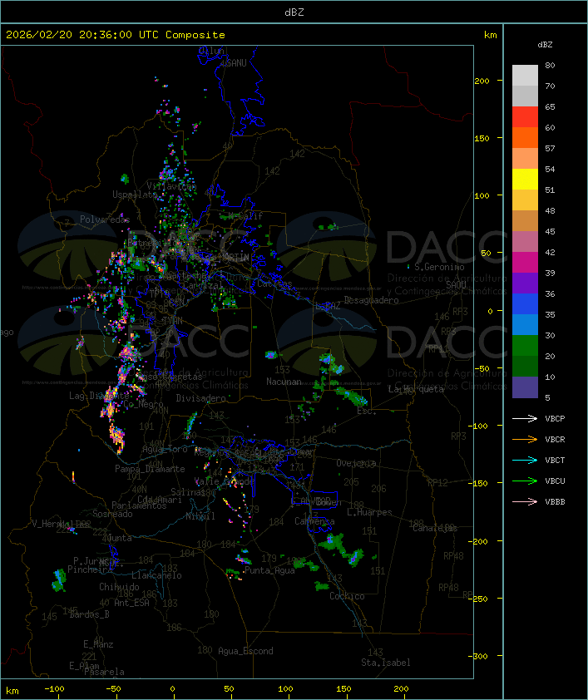Screen dimensions: 588x700
Task: Select the red 60-65 dBZ swatch
Action: 525,117
